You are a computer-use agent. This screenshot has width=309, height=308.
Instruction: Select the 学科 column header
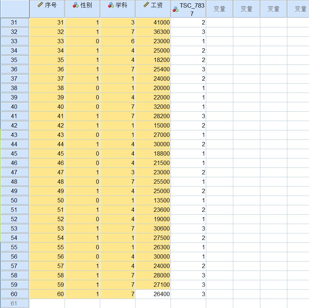point(118,9)
